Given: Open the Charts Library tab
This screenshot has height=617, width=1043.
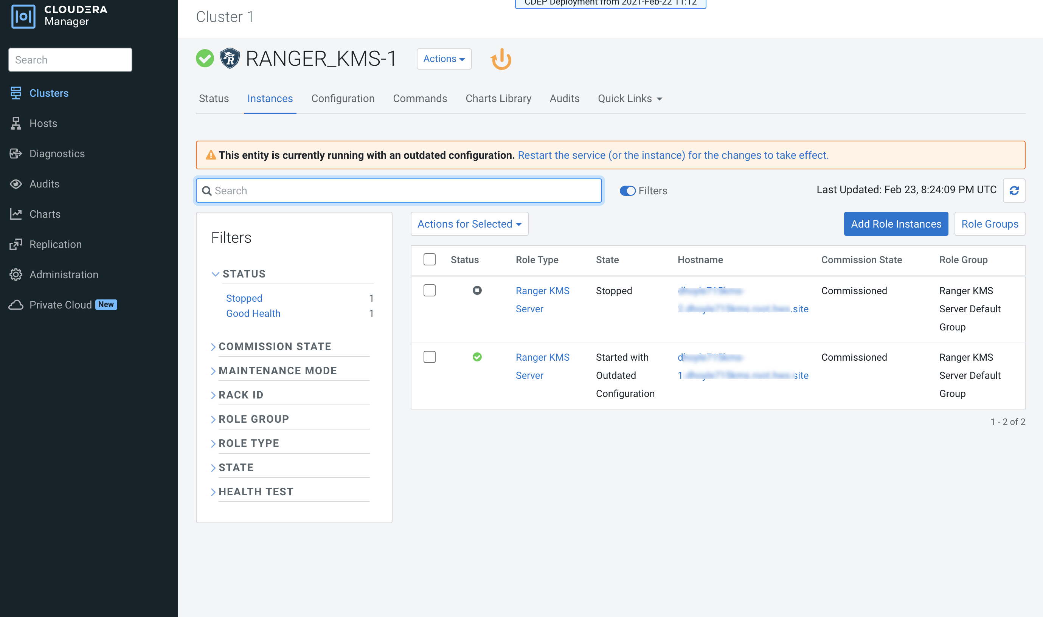Looking at the screenshot, I should 498,99.
